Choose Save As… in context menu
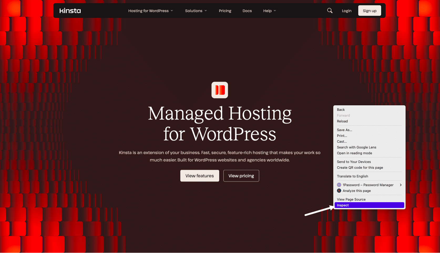Viewport: 440px width, 253px height. (x=369, y=130)
